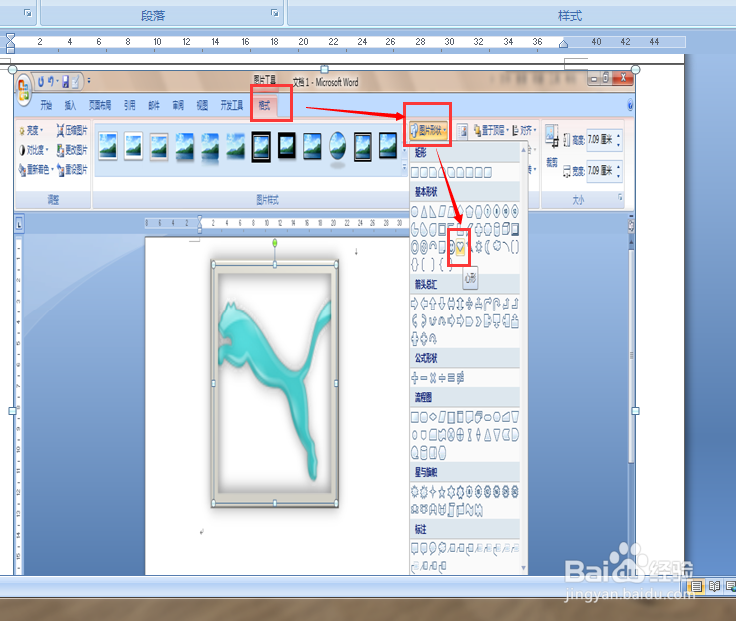Open the 亮度 brightness dropdown
Screen dimensions: 736x621
point(31,130)
